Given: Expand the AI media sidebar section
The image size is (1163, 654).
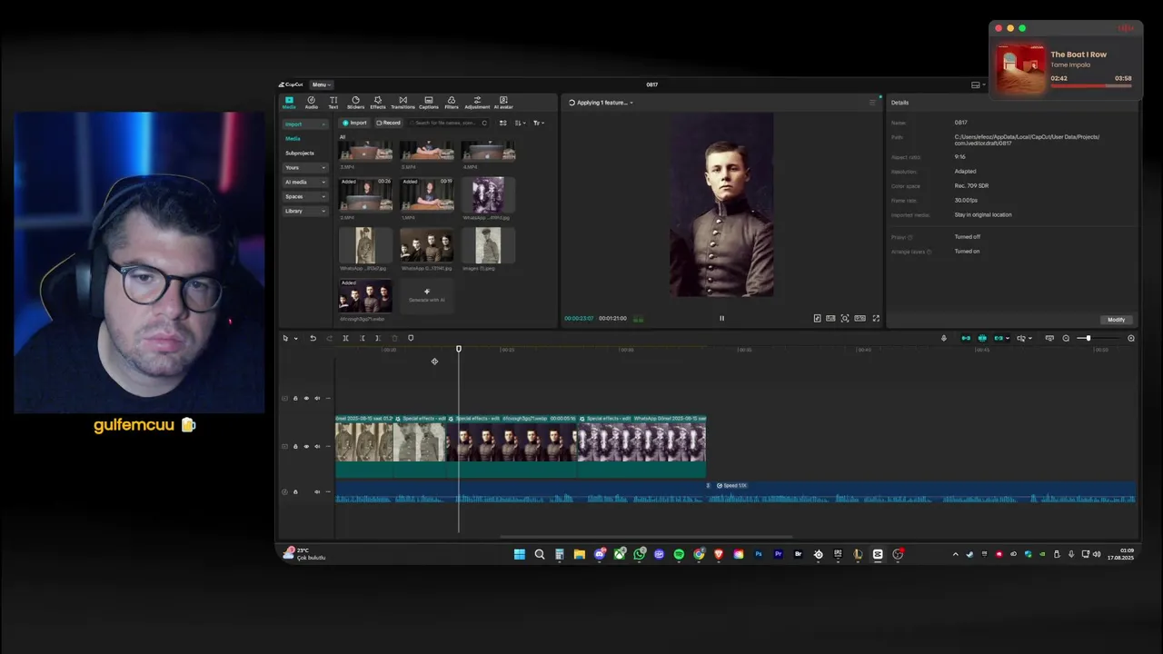Looking at the screenshot, I should (305, 182).
